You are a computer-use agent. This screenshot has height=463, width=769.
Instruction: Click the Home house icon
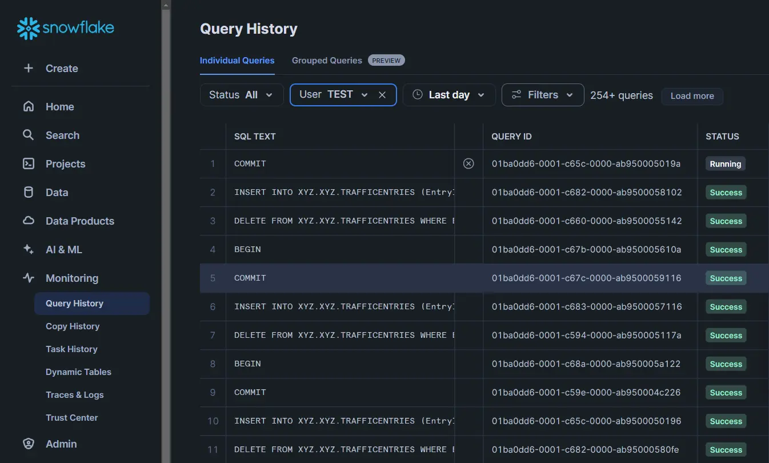tap(28, 106)
